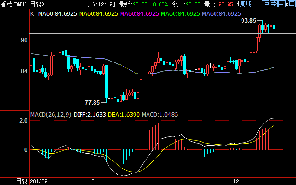This screenshot has width=296, height=185.
Task: Click the full window view icon
Action: [292, 4]
